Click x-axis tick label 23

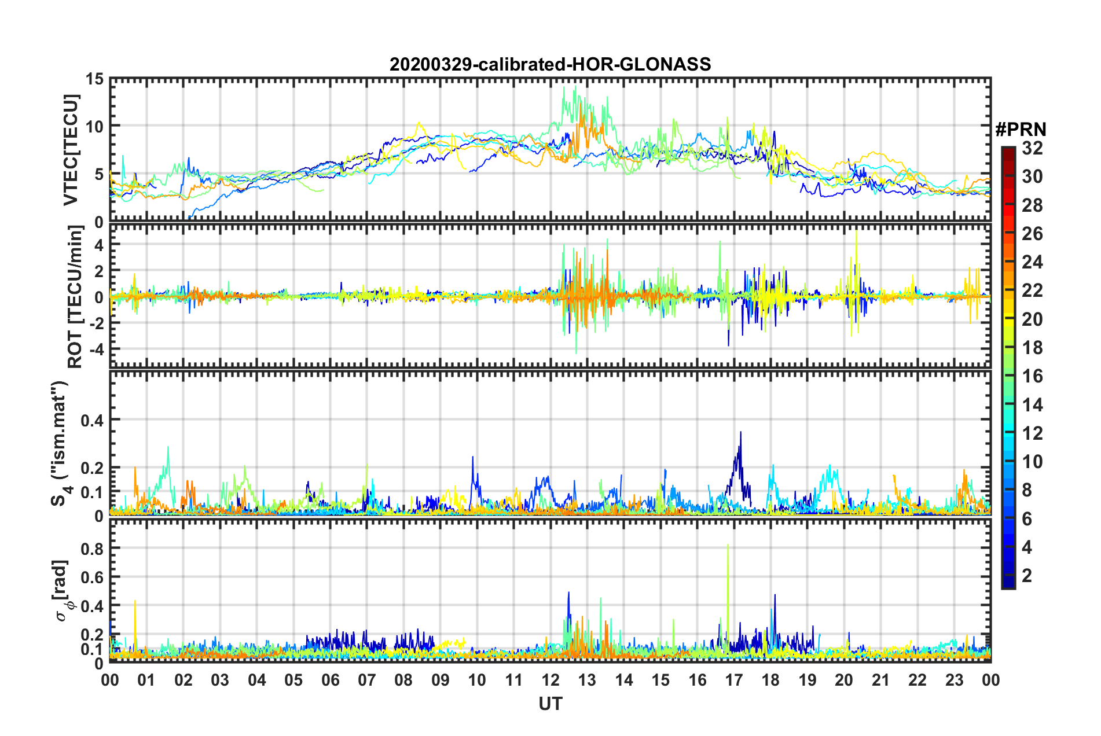(x=954, y=680)
